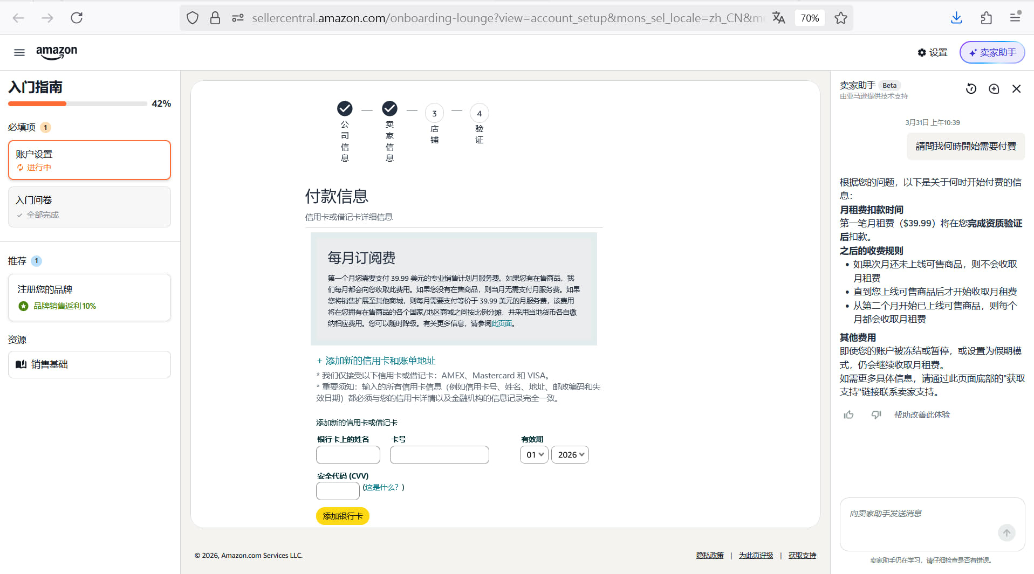Viewport: 1034px width, 574px height.
Task: Translate this page icon
Action: point(778,18)
